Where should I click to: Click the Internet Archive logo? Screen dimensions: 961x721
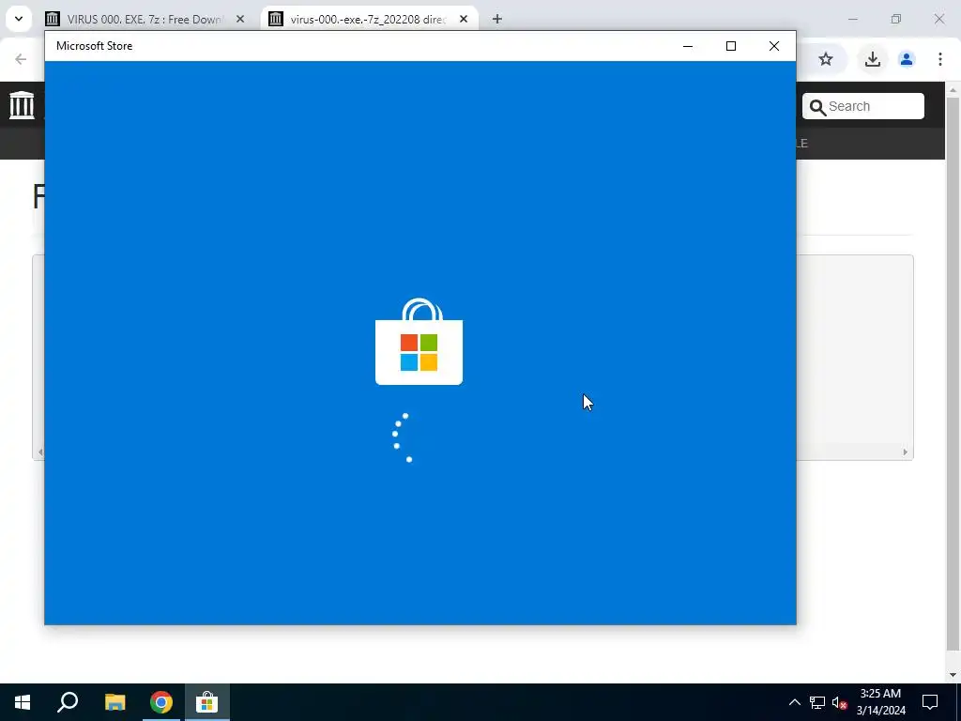(23, 105)
